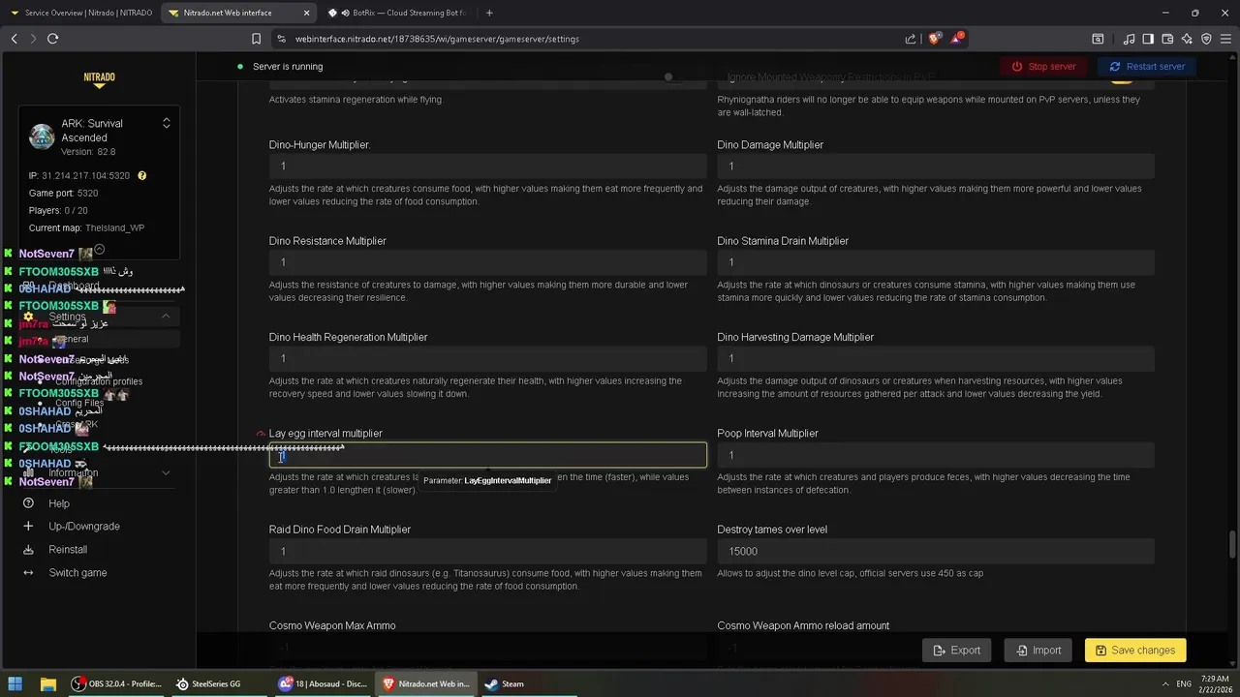This screenshot has width=1240, height=697.
Task: Click the Dino Harvesting Damage Multiplier field
Action: [936, 358]
